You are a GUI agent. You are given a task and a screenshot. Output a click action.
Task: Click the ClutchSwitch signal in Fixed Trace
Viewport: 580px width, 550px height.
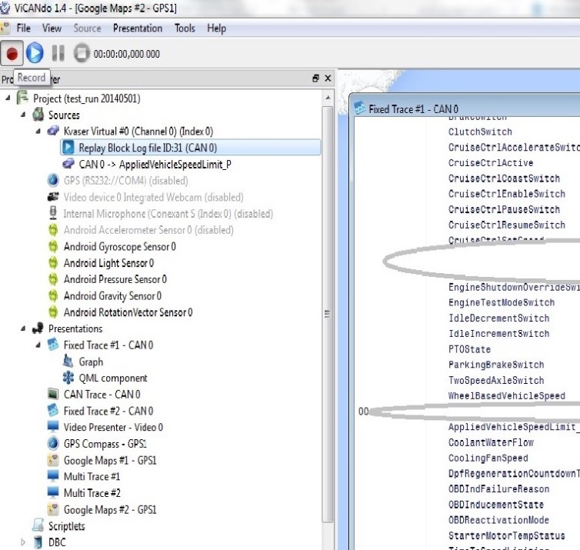click(x=480, y=132)
